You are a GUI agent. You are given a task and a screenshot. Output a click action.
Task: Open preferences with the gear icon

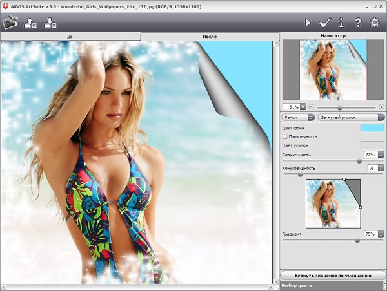374,23
